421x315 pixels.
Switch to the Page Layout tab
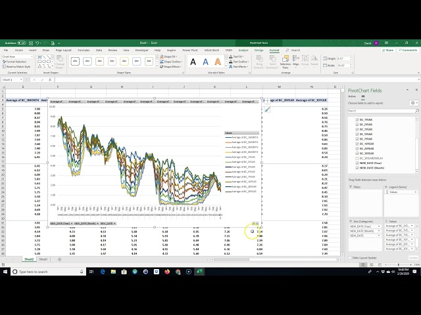pos(63,50)
